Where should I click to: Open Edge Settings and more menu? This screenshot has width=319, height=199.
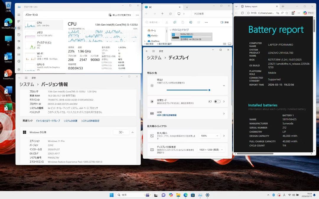click(299, 13)
